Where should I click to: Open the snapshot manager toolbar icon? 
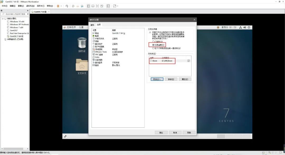[82, 6]
